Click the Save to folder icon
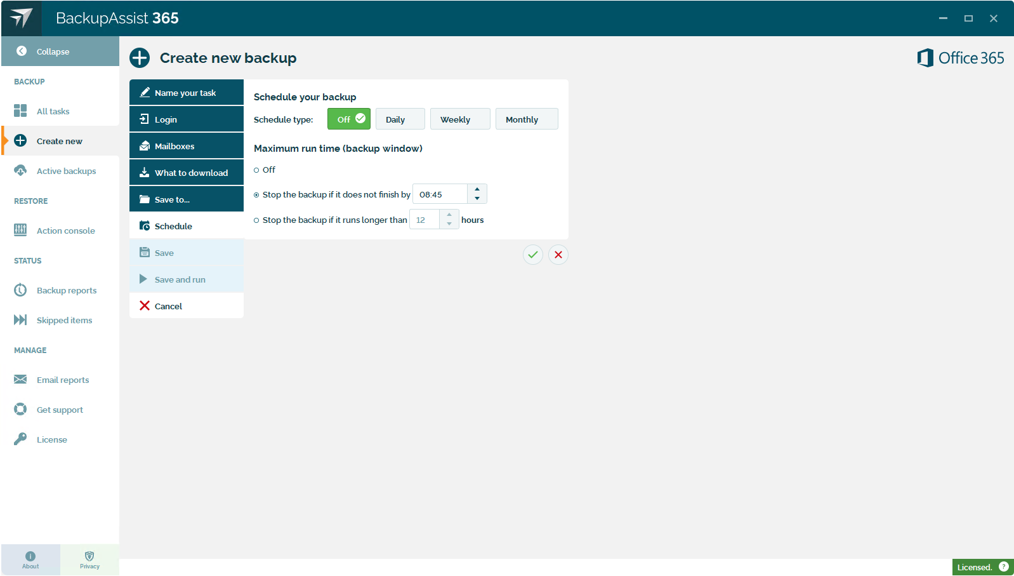This screenshot has height=576, width=1014. (x=145, y=199)
